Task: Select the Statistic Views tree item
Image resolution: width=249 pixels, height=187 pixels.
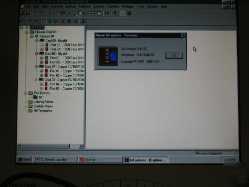Action: [x=43, y=106]
